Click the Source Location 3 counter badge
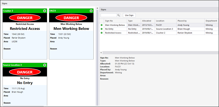This screenshot has width=219, height=107. click(45, 65)
